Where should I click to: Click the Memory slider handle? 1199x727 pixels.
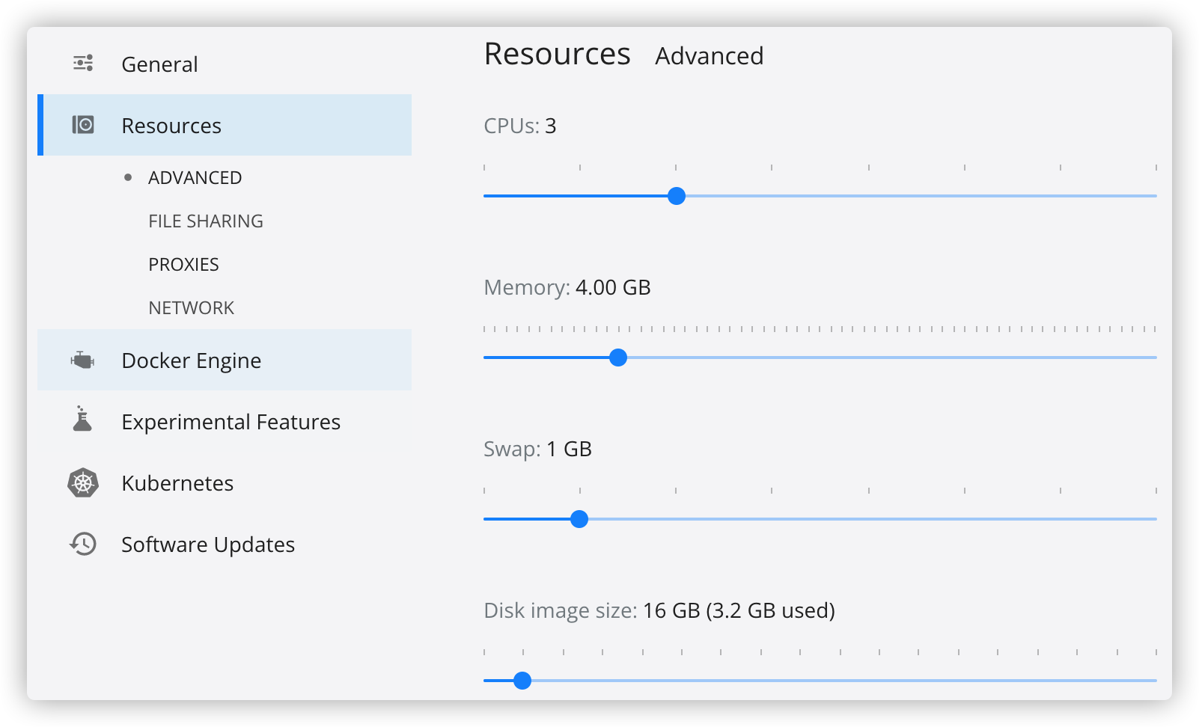(618, 358)
